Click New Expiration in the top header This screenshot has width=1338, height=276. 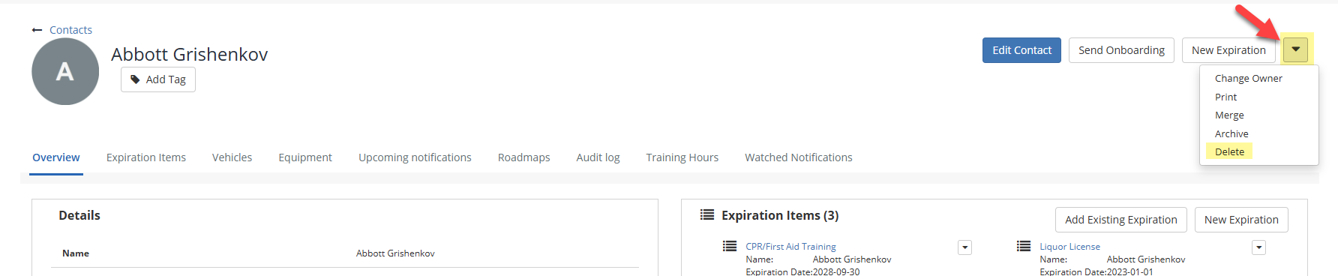click(1228, 50)
